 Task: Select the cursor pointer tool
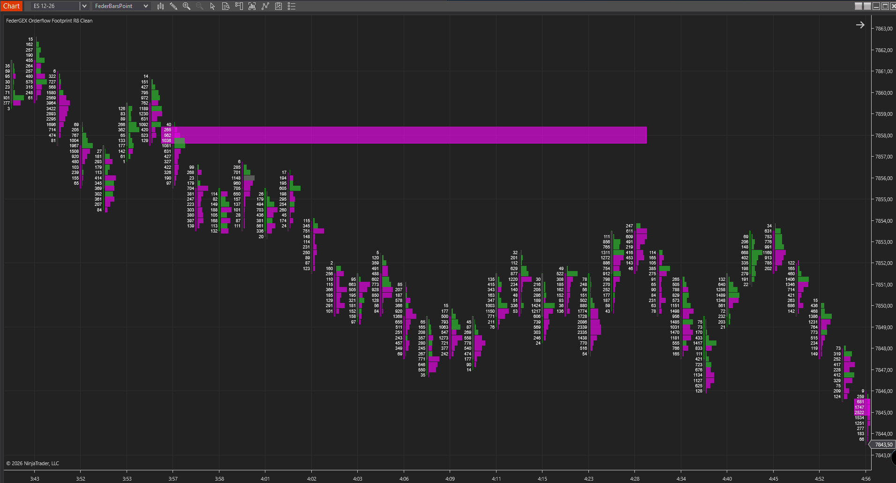(212, 6)
